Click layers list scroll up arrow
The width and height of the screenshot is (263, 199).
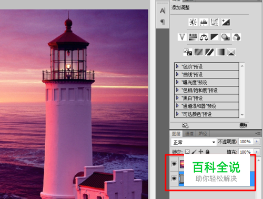point(259,160)
